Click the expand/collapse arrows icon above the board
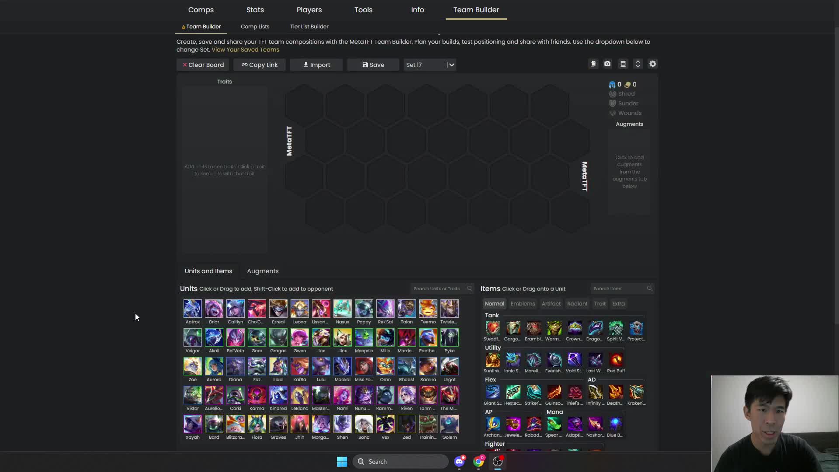 click(638, 64)
